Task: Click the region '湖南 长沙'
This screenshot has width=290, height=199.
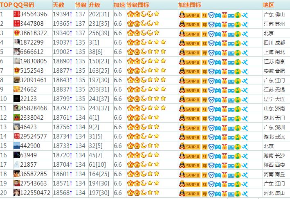Action: tap(274, 156)
